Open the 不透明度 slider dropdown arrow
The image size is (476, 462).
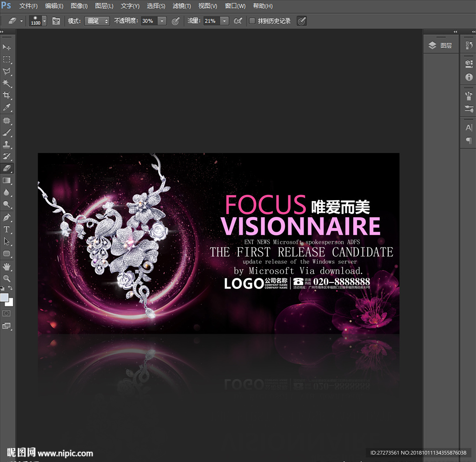tap(162, 21)
